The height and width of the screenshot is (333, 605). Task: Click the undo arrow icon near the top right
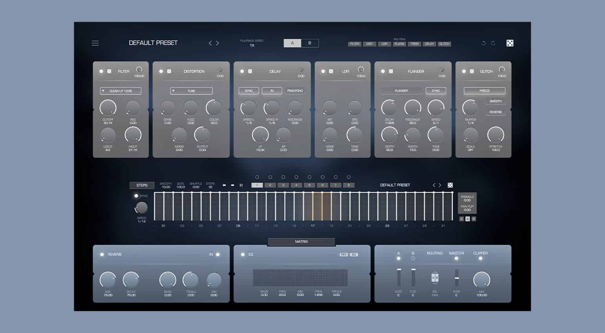483,43
